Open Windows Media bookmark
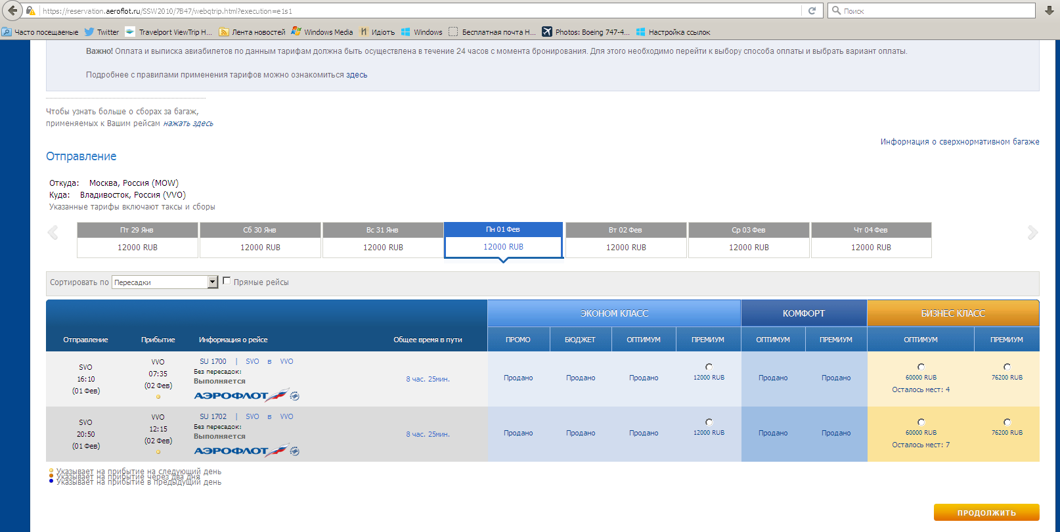The image size is (1060, 532). [x=322, y=32]
